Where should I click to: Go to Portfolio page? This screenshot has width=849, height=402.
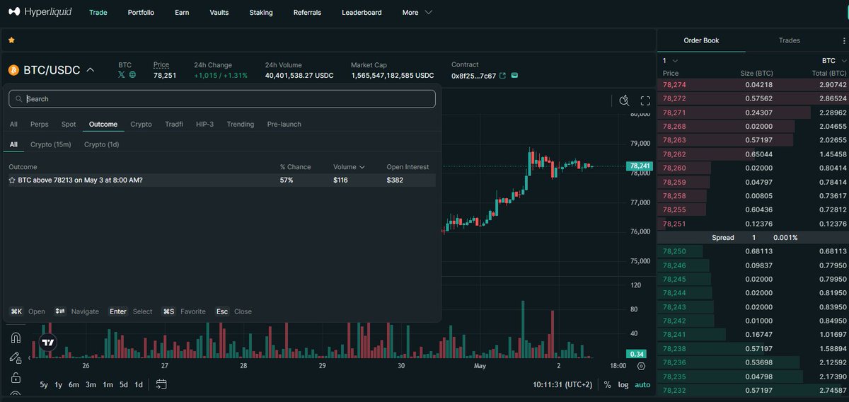click(141, 12)
